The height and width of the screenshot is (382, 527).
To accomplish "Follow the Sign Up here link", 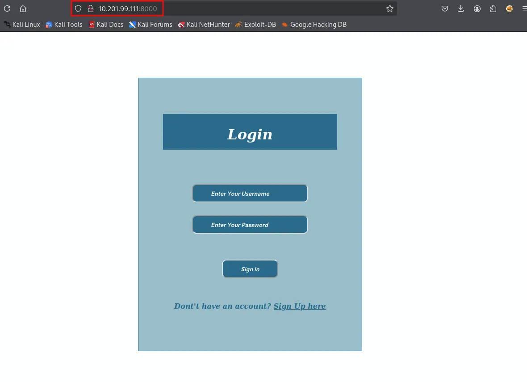I will click(x=300, y=306).
